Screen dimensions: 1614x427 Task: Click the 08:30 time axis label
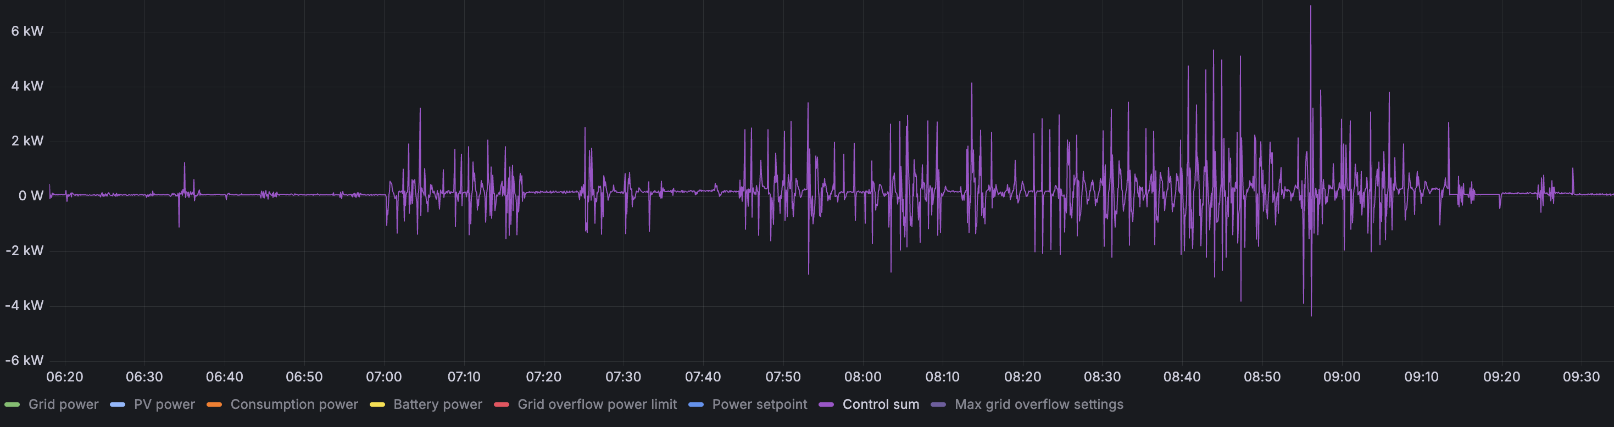coord(1102,377)
